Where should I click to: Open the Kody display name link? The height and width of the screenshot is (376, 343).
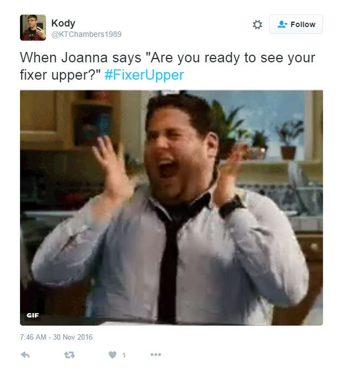(63, 23)
